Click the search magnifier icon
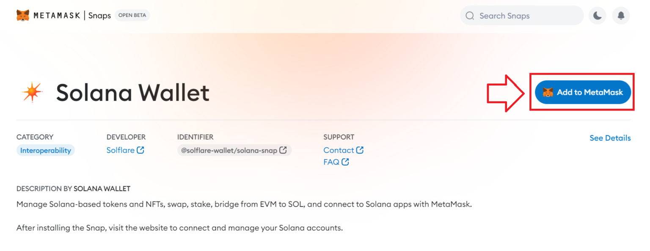The width and height of the screenshot is (650, 251). point(470,15)
